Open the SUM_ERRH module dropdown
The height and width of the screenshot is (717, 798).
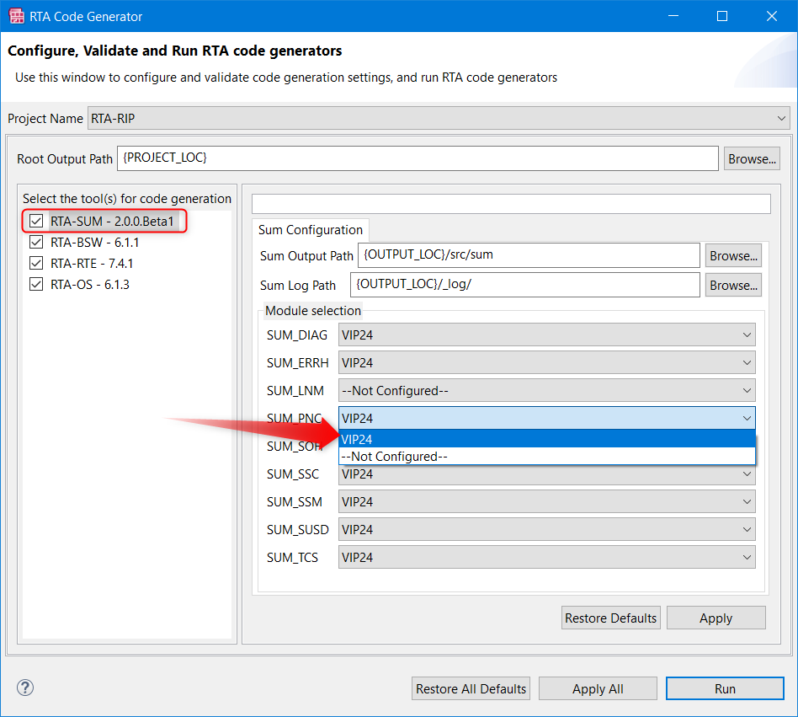click(x=546, y=362)
